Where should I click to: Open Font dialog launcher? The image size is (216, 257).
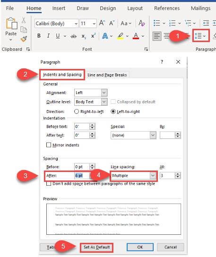click(x=146, y=49)
